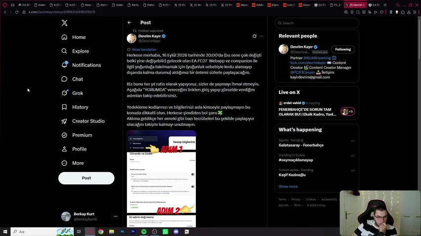
Task: Click the browser back arrow
Action: pyautogui.click(x=5, y=12)
